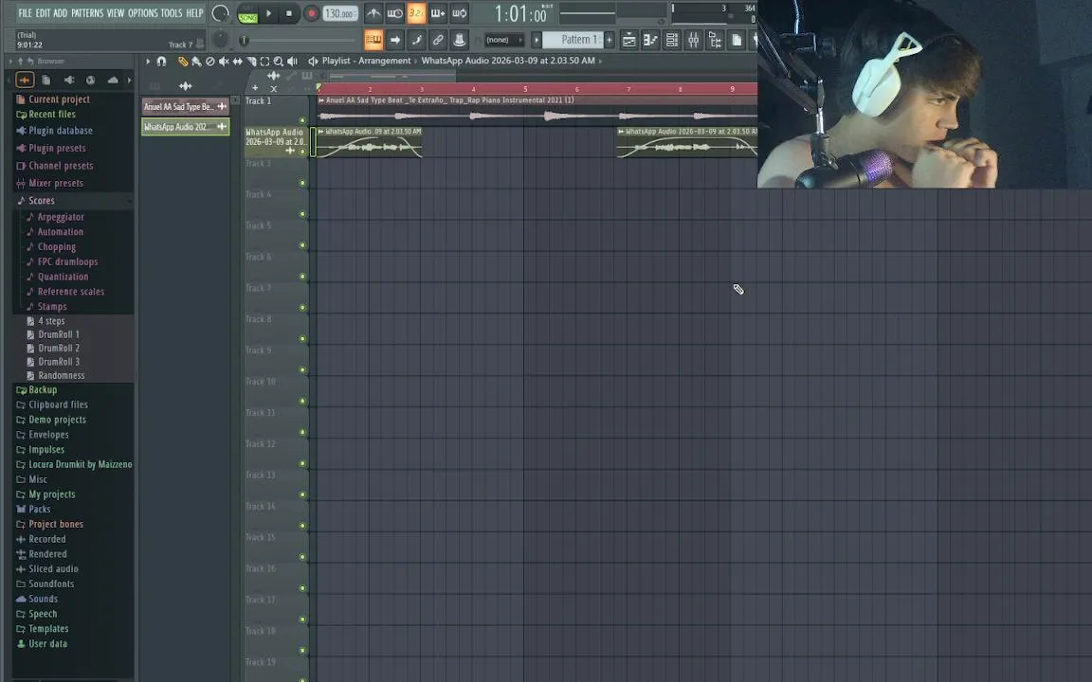Click the multilink to controllers icon

[x=438, y=41]
